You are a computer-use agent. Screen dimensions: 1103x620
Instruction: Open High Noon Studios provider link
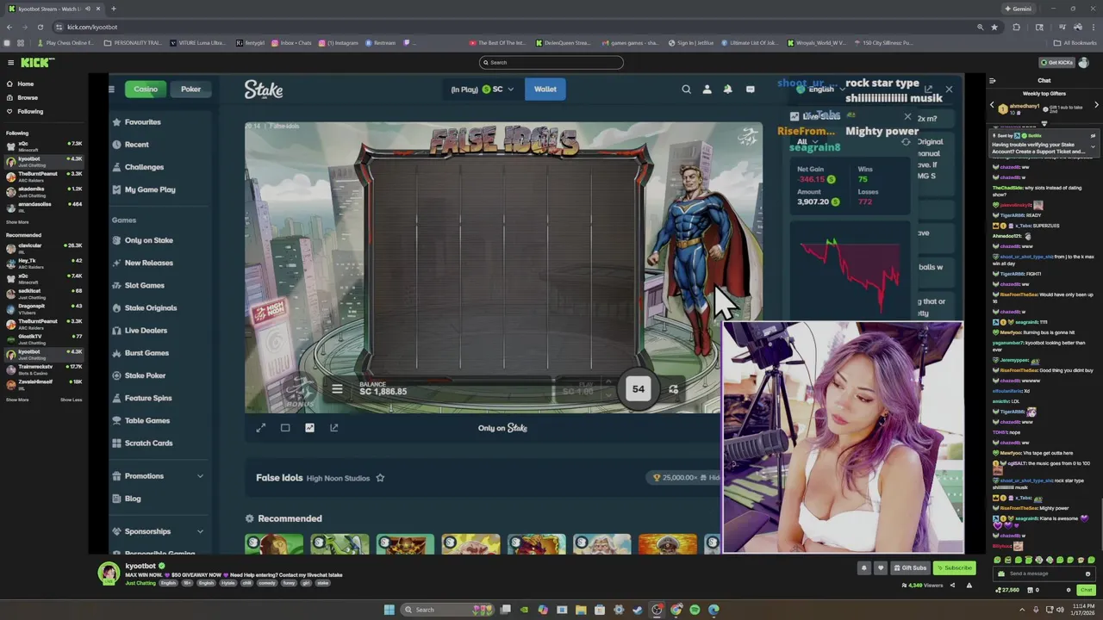[338, 478]
